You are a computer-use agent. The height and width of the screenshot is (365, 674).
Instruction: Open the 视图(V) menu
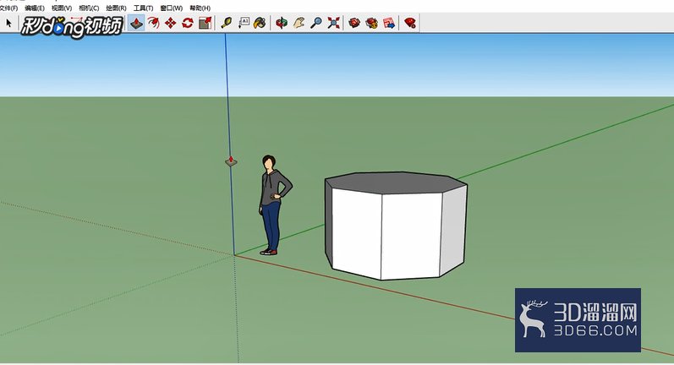tap(62, 8)
